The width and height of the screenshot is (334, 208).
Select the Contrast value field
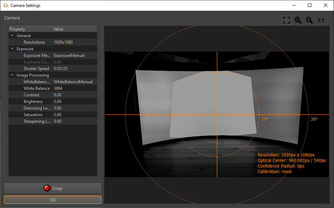(75, 95)
